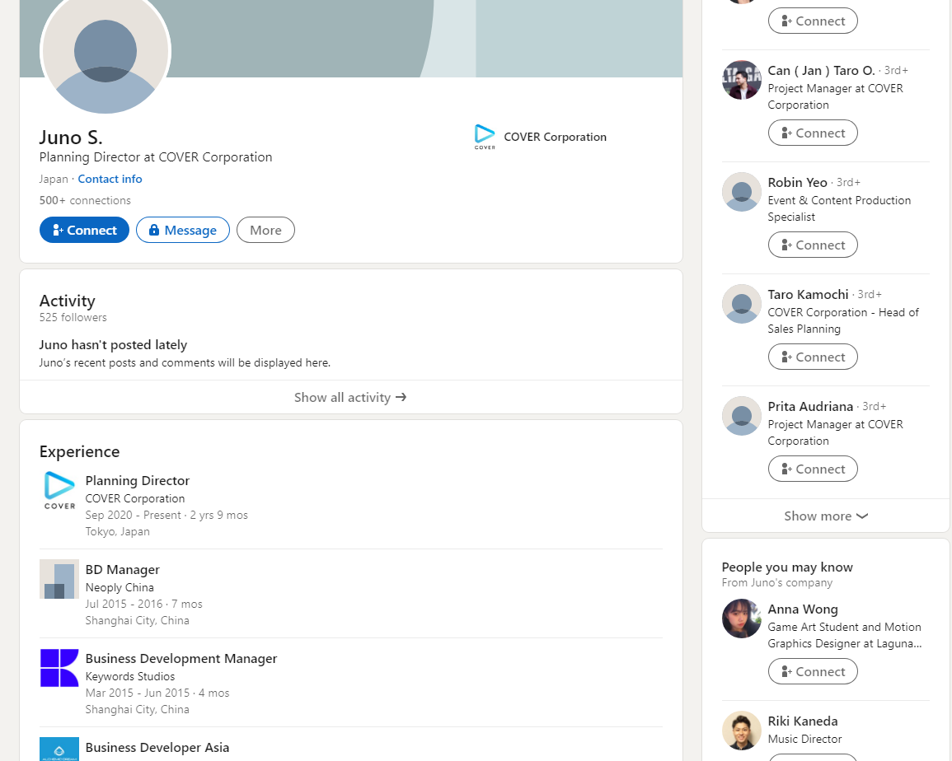952x761 pixels.
Task: Click Taro Kamochi's avatar
Action: [x=741, y=304]
